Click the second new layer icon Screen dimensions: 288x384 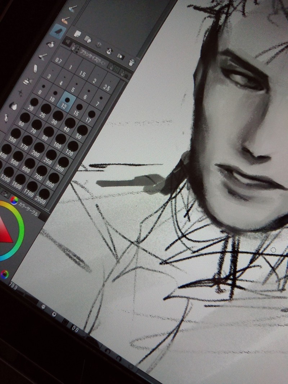point(88,39)
